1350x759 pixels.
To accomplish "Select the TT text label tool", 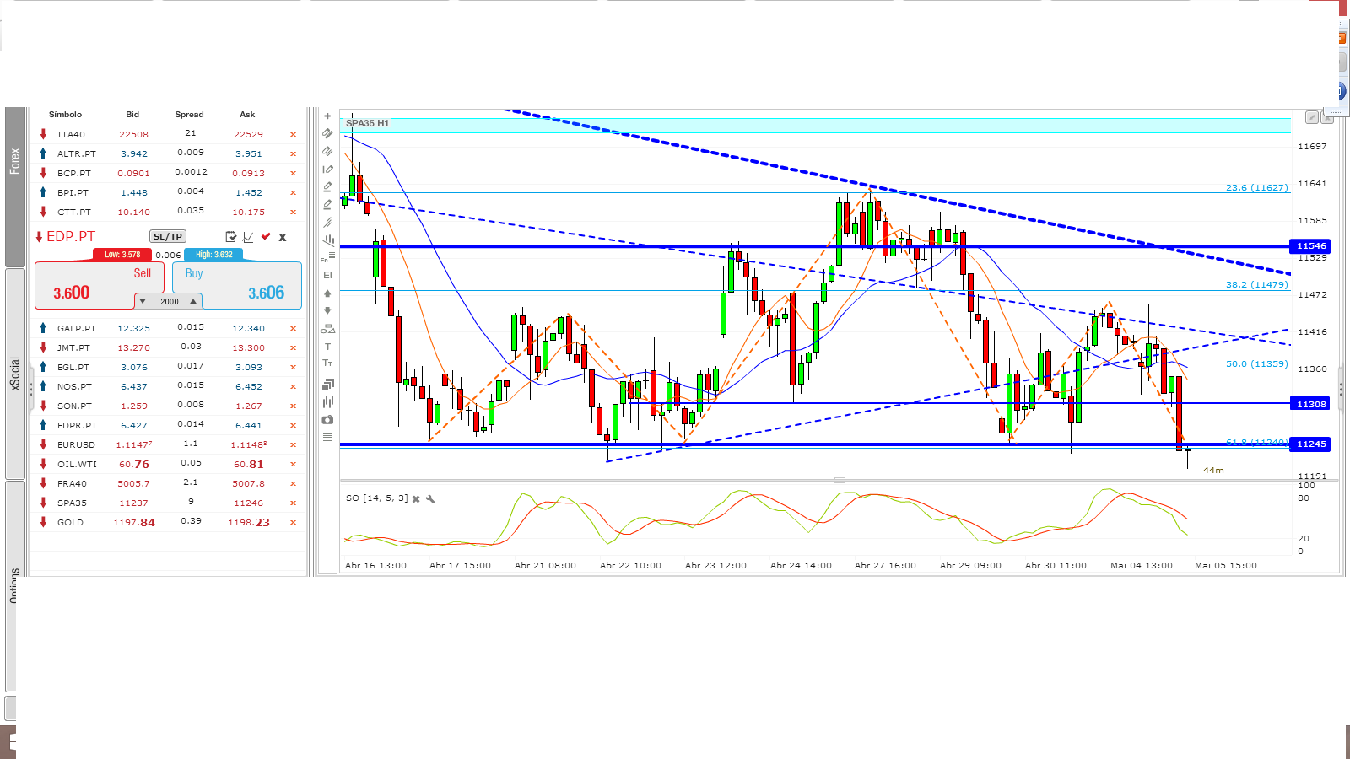I will (327, 363).
